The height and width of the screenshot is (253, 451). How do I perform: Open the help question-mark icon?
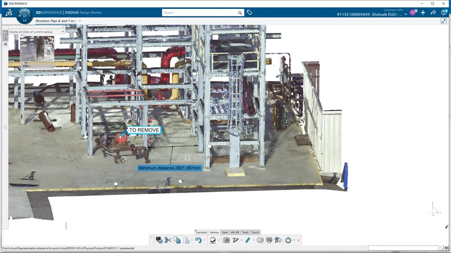(x=444, y=12)
